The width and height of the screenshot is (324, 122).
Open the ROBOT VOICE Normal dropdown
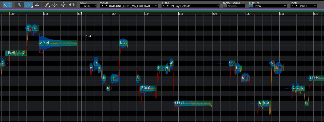[236, 6]
